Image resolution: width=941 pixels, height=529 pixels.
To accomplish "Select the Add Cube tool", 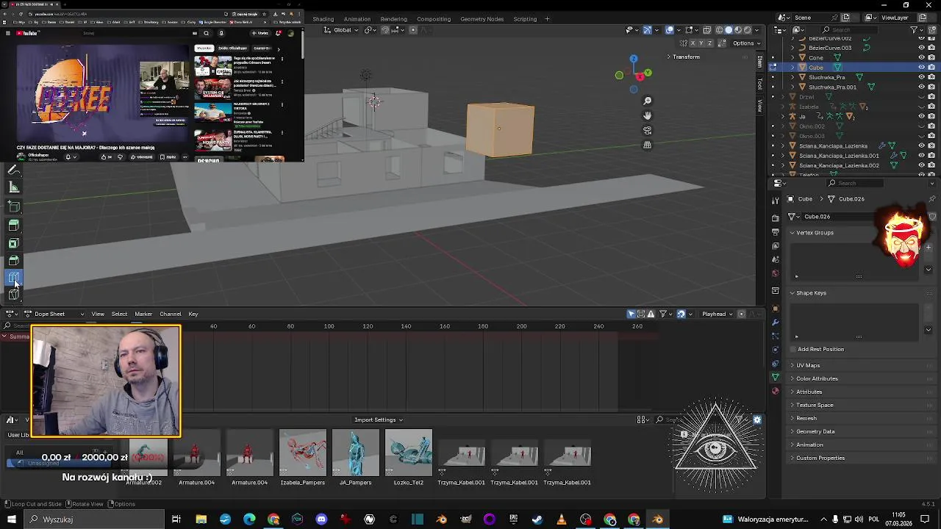I will tap(13, 207).
